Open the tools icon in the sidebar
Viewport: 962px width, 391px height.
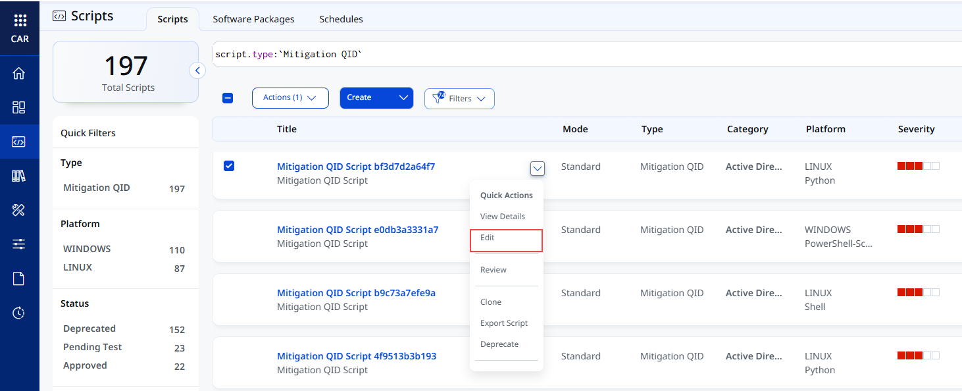pyautogui.click(x=19, y=210)
